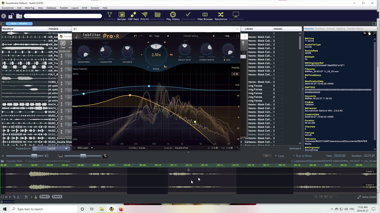This screenshot has height=213, width=380.
Task: Open the DSP Rack
Action: point(133,16)
